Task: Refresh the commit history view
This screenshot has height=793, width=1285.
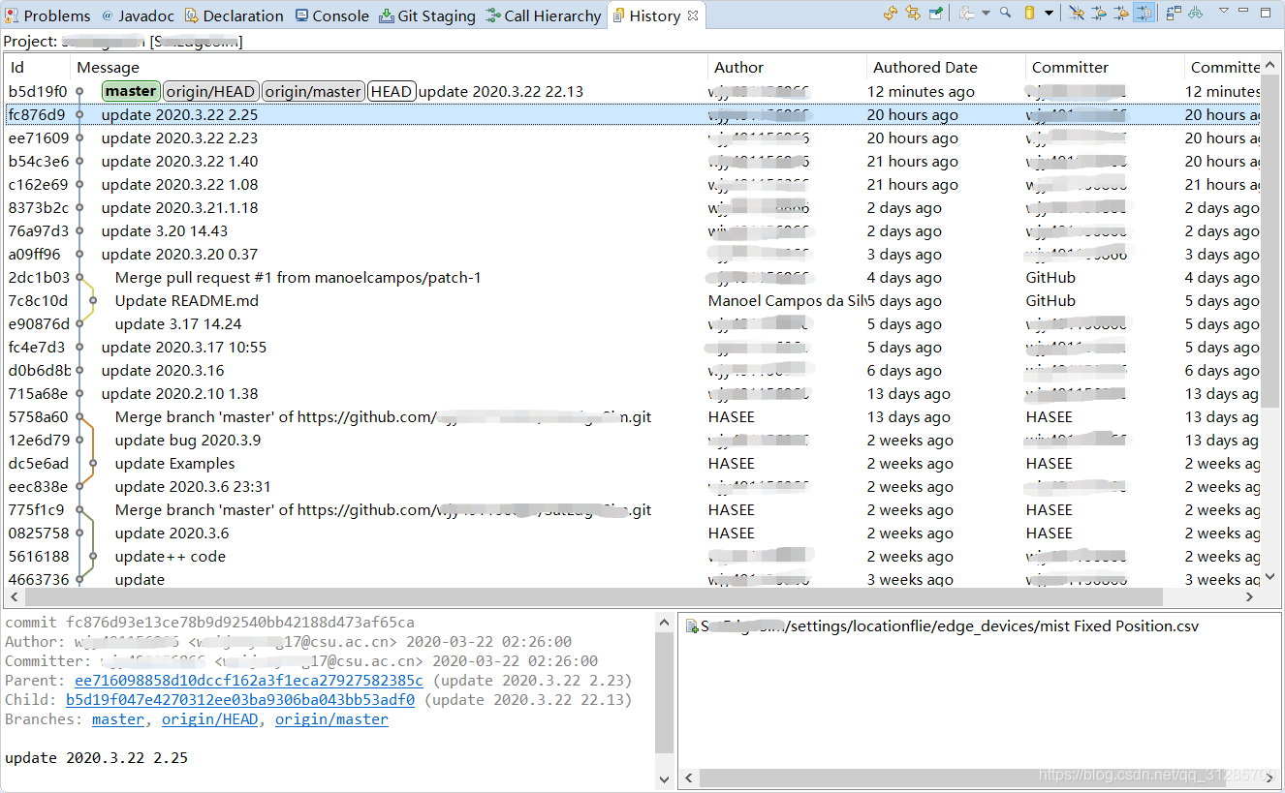Action: click(x=891, y=13)
